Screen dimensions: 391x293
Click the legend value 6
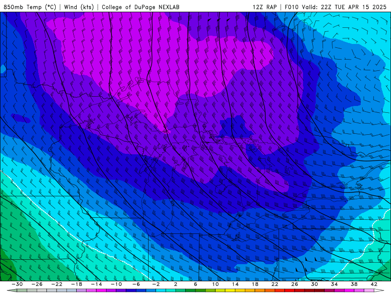coord(195,284)
